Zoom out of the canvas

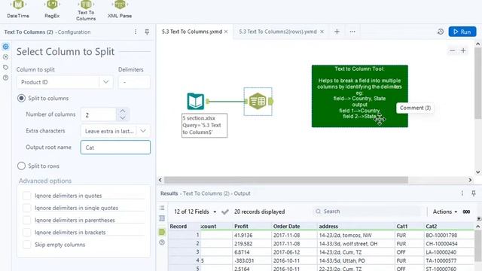(x=452, y=50)
